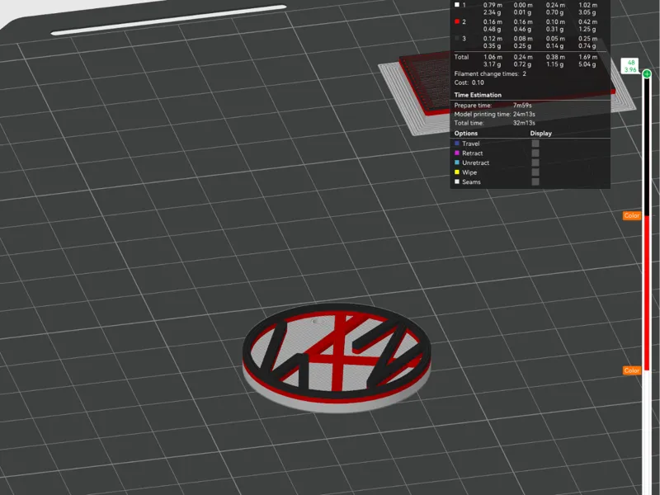Click filament 3 total weight 0.74 g
Screen dimensions: 660x495
587,46
